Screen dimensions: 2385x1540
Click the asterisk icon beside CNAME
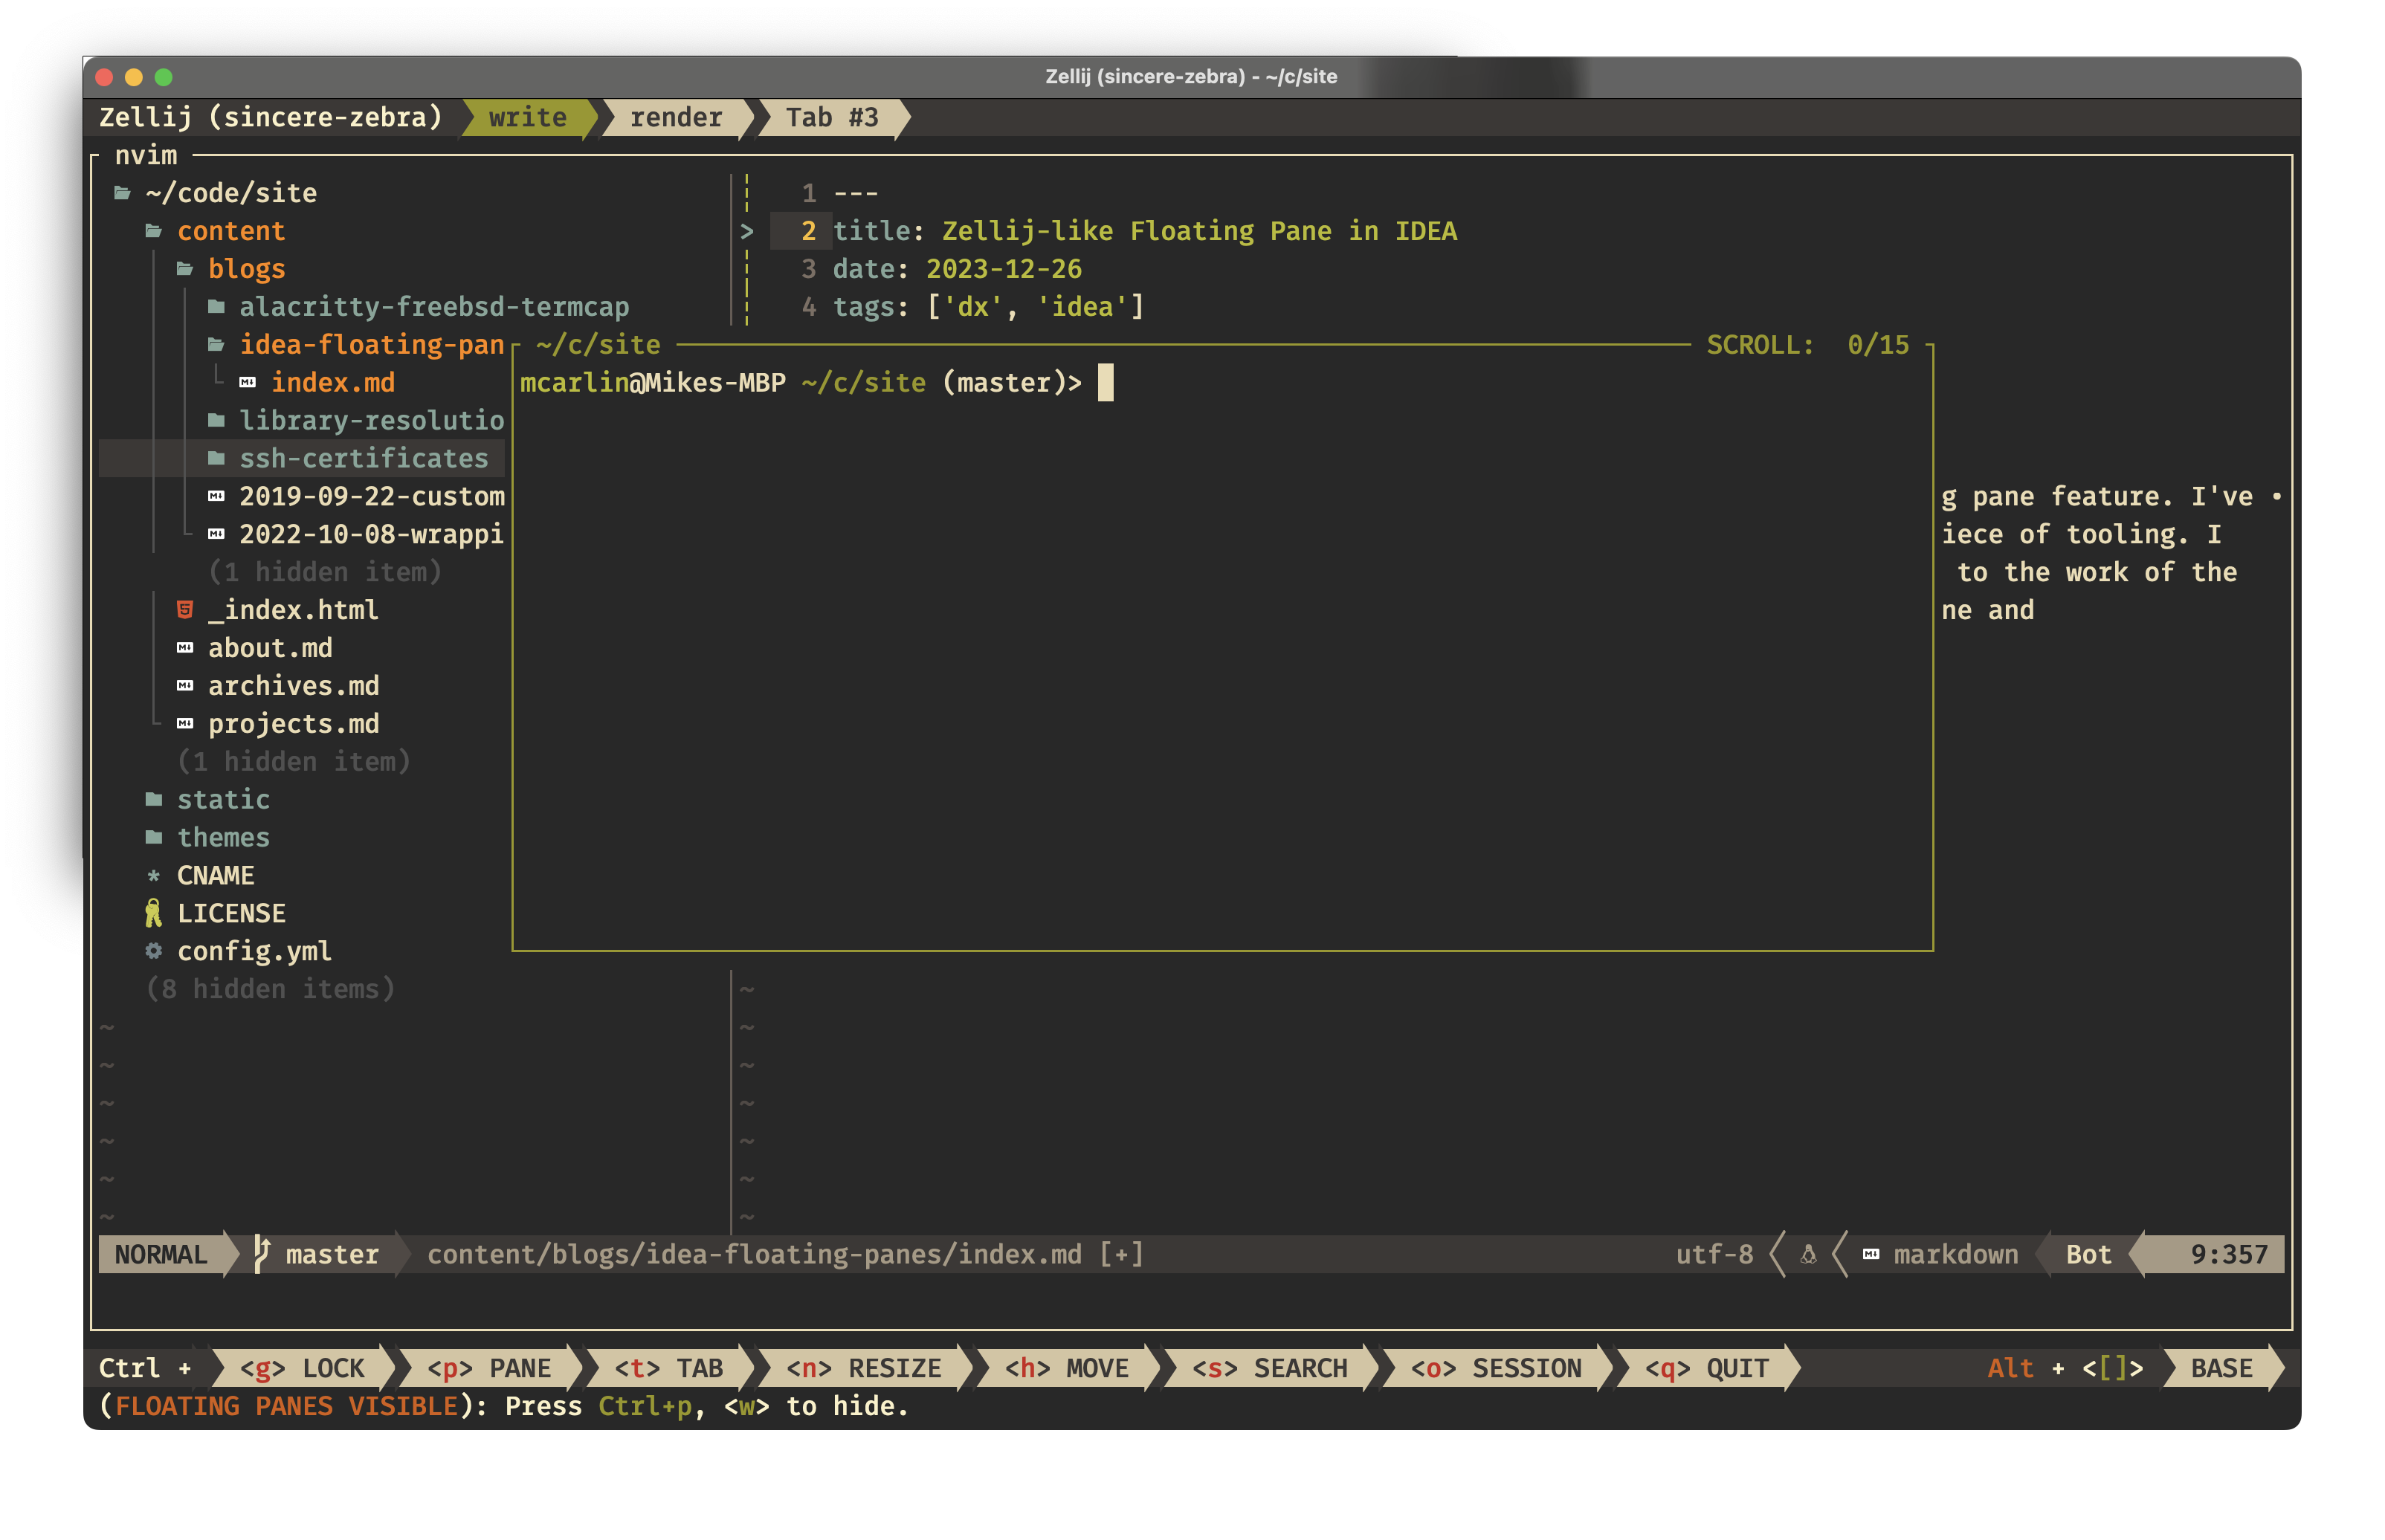[153, 876]
